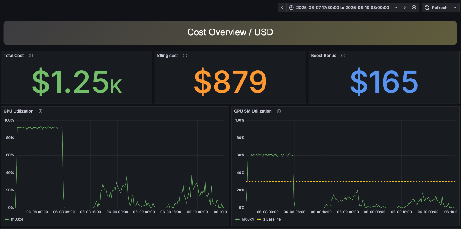461x229 pixels.
Task: Shift time range forward with right arrow
Action: point(405,8)
